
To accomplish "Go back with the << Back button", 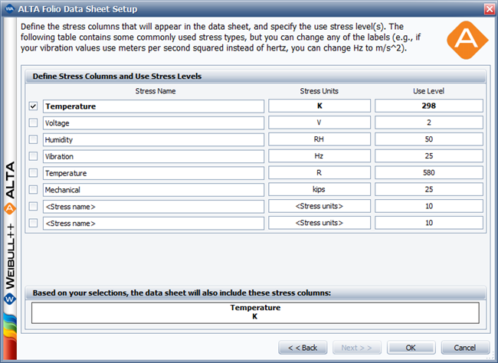I will [303, 347].
